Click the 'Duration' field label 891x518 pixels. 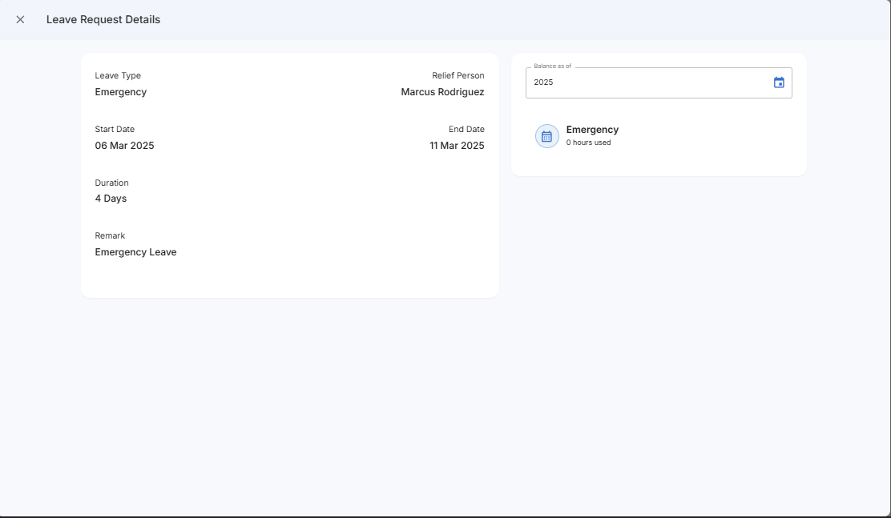111,183
